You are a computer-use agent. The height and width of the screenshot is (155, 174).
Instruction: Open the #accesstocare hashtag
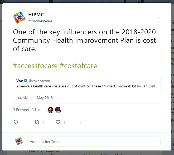35,66
